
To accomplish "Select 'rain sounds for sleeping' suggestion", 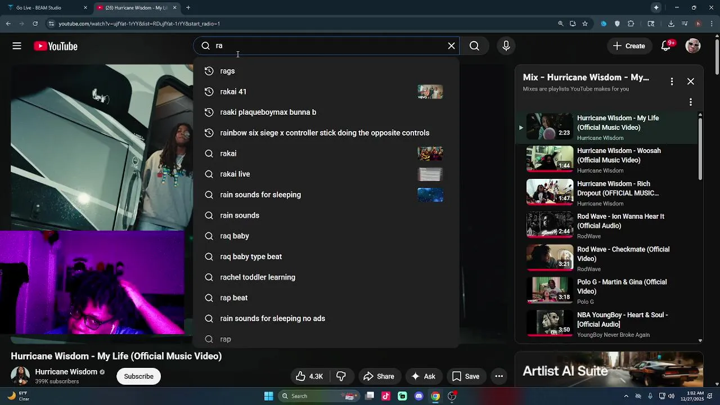I will 326,195.
